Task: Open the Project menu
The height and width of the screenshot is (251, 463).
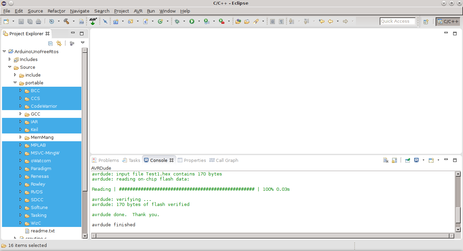Action: (121, 11)
